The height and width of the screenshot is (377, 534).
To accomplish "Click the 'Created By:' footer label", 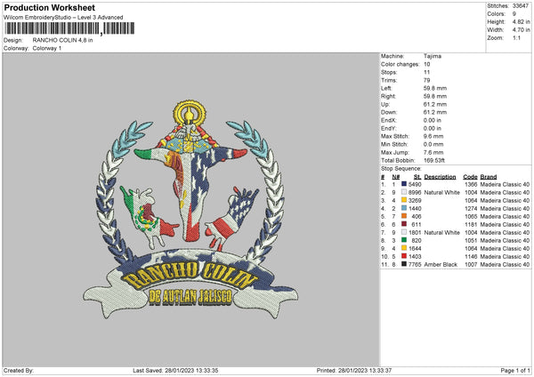I will click(x=19, y=370).
